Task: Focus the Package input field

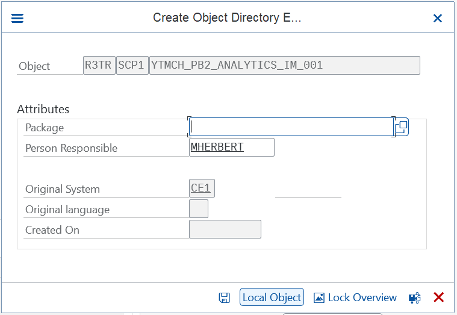Action: pos(291,127)
